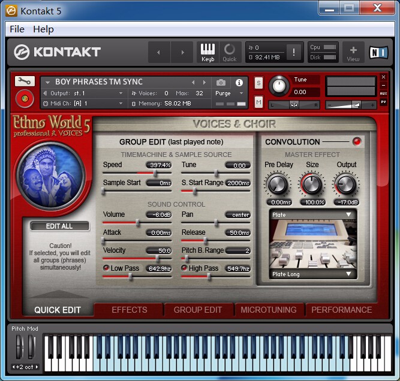Click the Velocity slider handle
This screenshot has width=400, height=381.
point(157,259)
